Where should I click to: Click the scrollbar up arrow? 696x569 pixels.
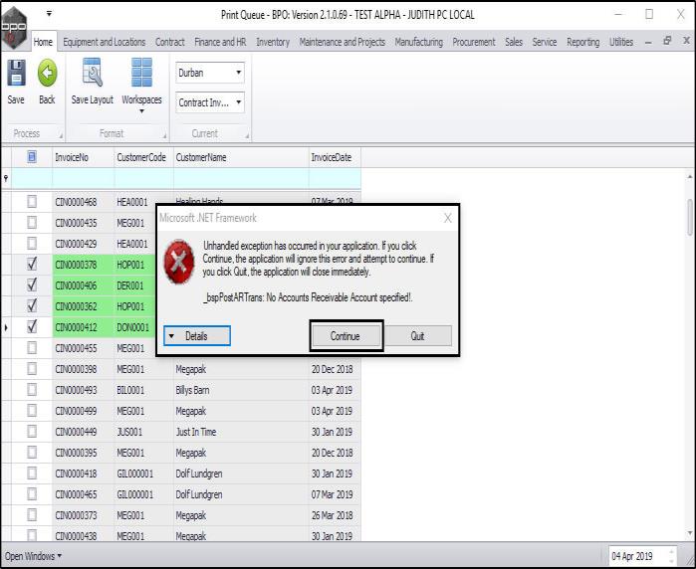pyautogui.click(x=690, y=176)
